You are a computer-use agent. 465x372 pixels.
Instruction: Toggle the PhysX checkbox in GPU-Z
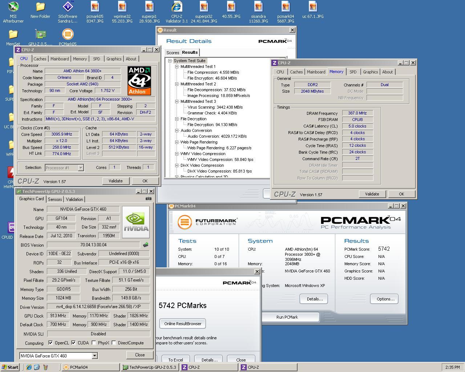coord(94,343)
